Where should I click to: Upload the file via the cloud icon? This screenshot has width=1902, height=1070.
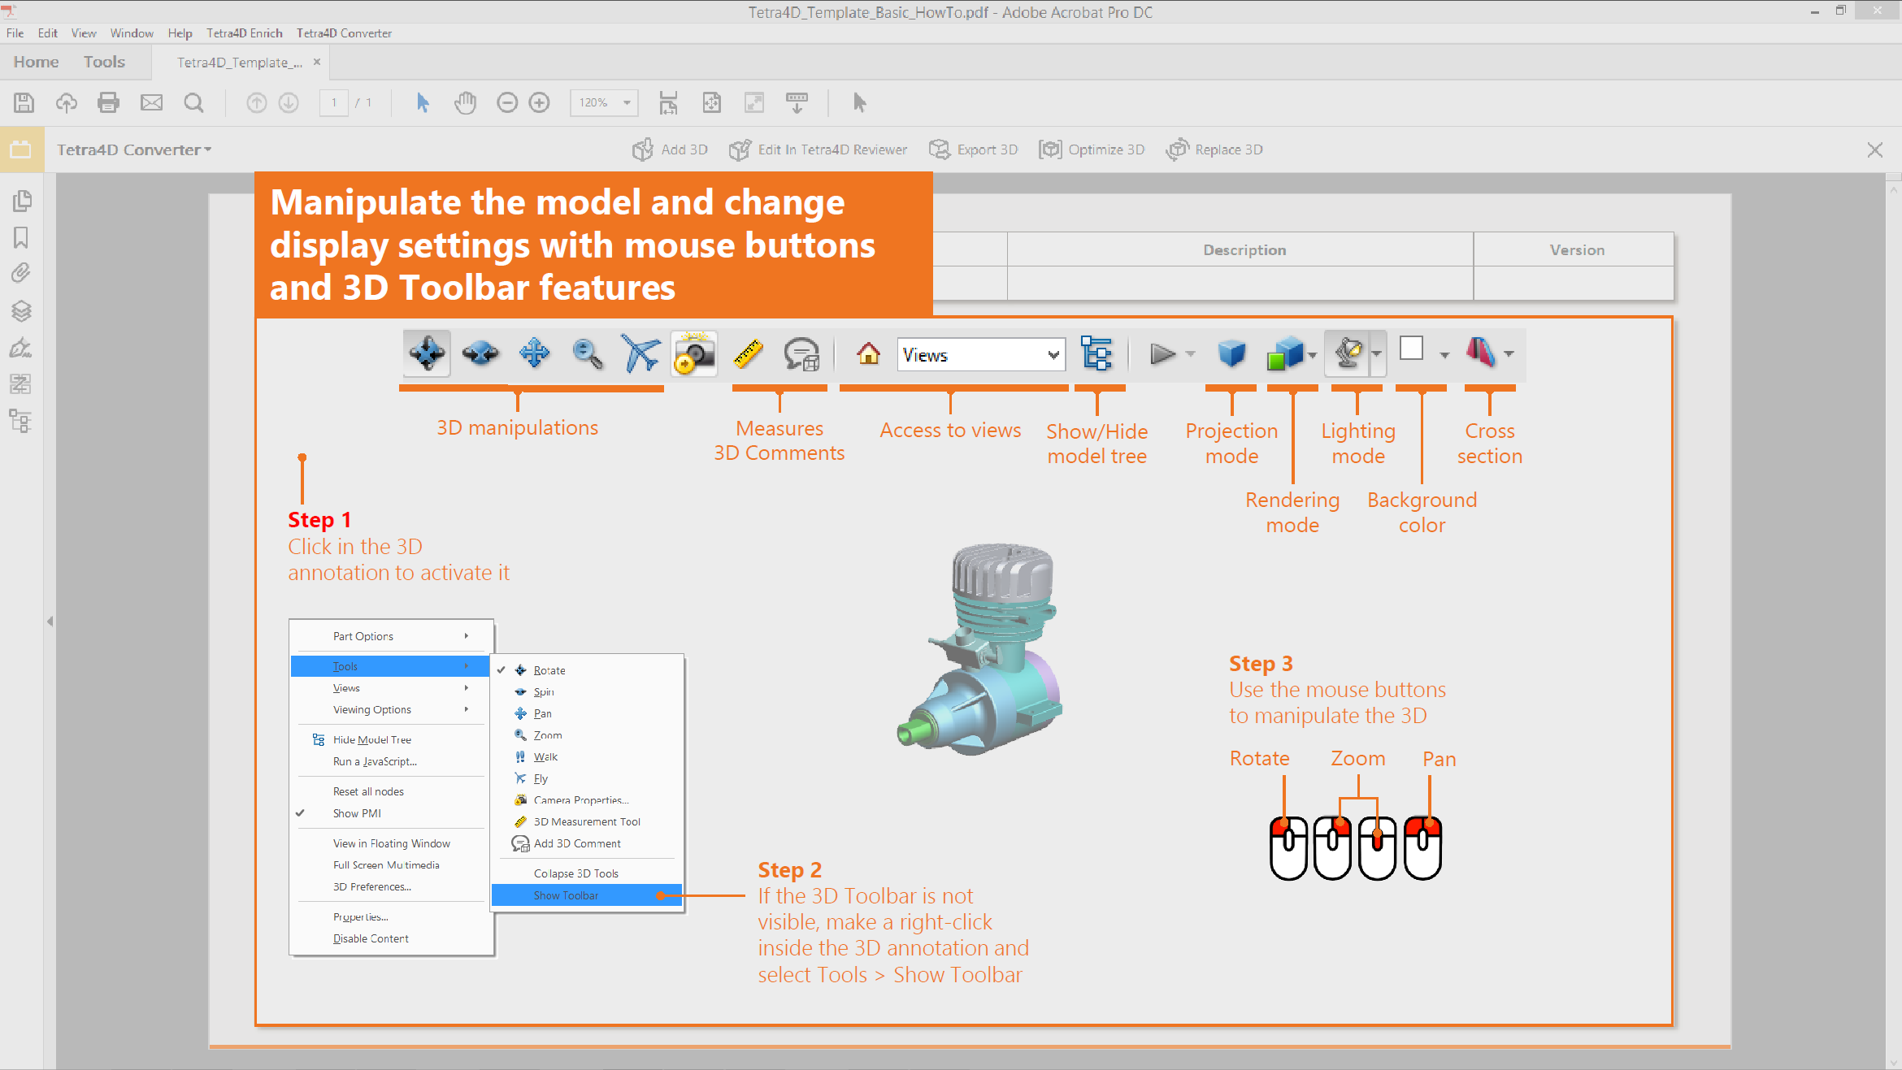pos(66,102)
